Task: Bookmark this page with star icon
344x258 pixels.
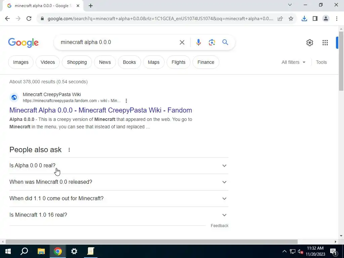Action: 291,19
